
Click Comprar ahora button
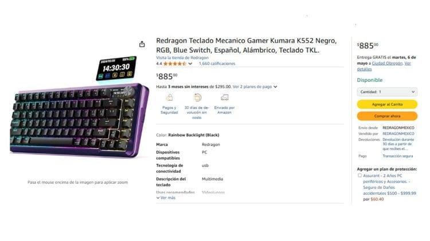[x=387, y=116]
